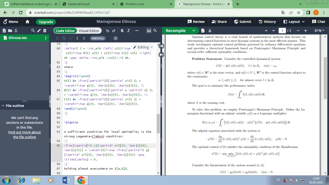This screenshot has height=185, width=329.
Task: Open Internet Explorer from taskbar
Action: click(x=21, y=180)
